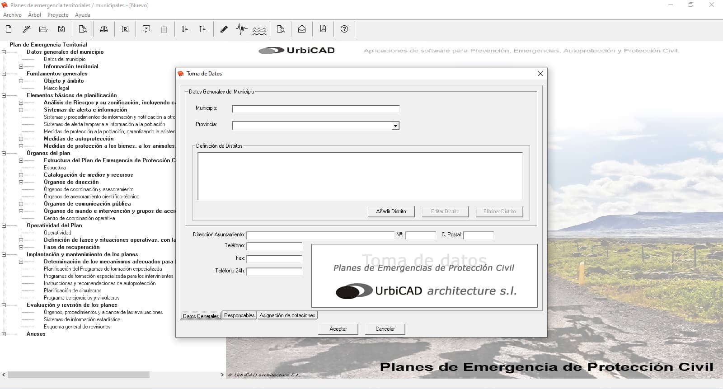Image resolution: width=723 pixels, height=389 pixels.
Task: Launch the magic wand wizard tool
Action: (27, 29)
